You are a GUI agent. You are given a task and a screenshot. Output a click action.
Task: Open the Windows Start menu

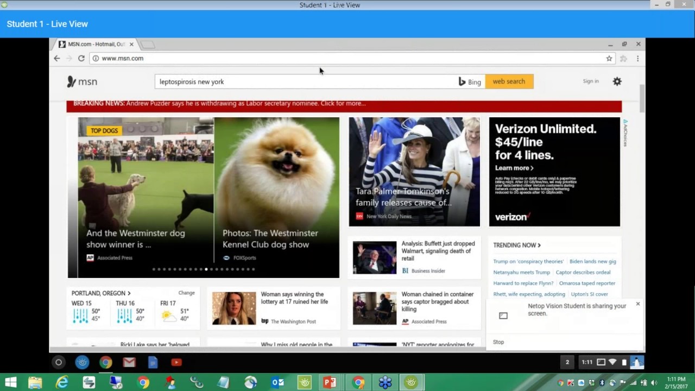pyautogui.click(x=10, y=383)
